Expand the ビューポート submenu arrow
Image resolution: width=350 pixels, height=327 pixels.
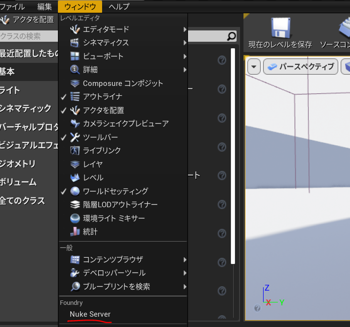click(x=185, y=56)
